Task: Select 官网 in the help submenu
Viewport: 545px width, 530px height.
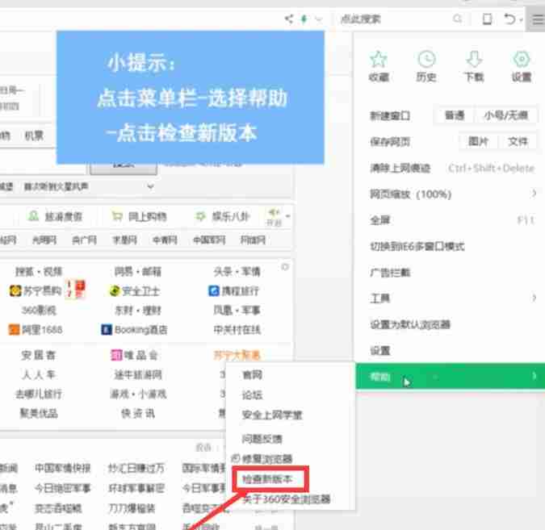Action: click(252, 374)
